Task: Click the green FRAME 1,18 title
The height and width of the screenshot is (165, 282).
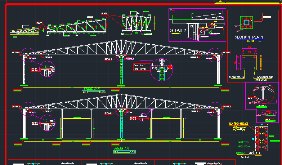Action: 122,148
